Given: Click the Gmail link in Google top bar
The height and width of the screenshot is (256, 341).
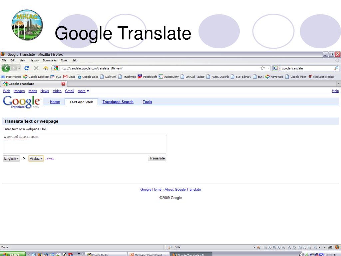Looking at the screenshot, I should point(69,91).
